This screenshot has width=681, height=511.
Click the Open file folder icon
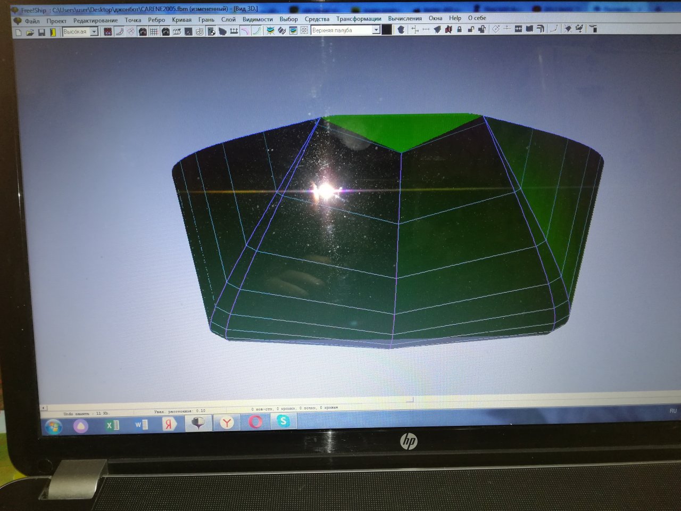click(30, 32)
